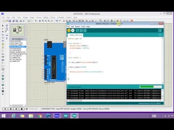The width and height of the screenshot is (174, 130).
Task: Open Arduino Serial Monitor icon
Action: click(160, 30)
